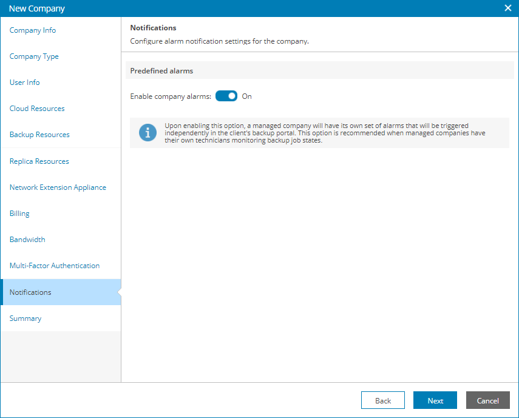
Task: Open the Billing step
Action: pos(19,214)
